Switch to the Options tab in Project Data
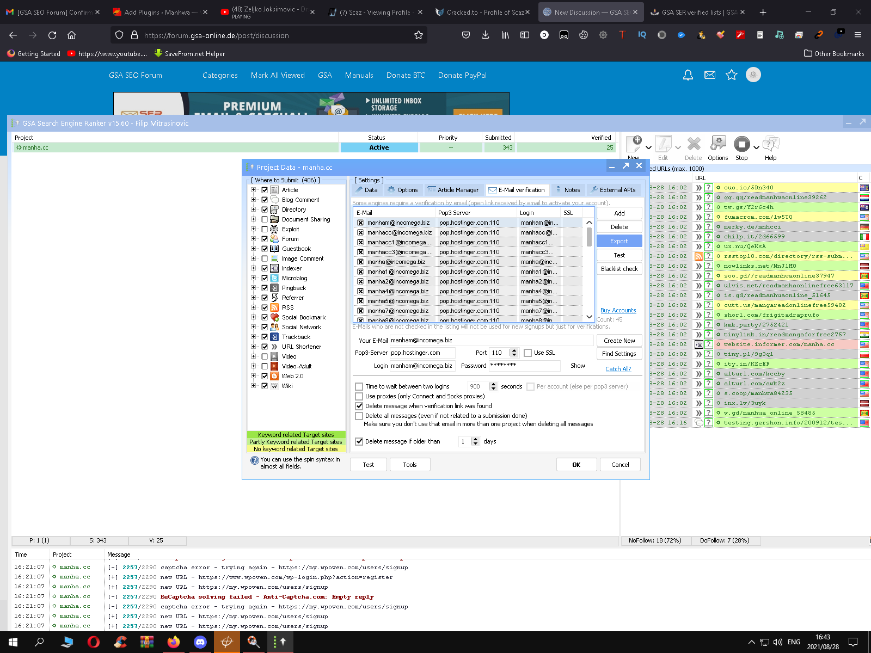Screen dimensions: 871x653 (x=403, y=190)
